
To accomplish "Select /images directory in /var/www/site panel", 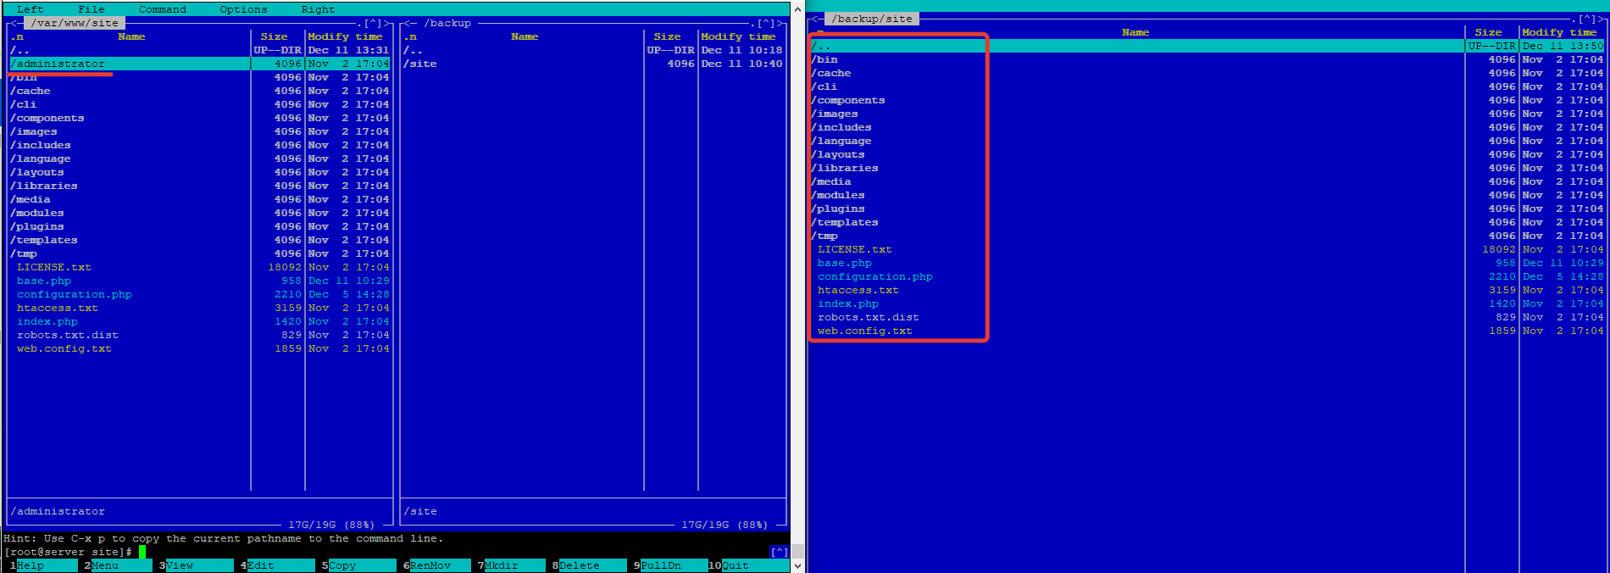I will (199, 131).
